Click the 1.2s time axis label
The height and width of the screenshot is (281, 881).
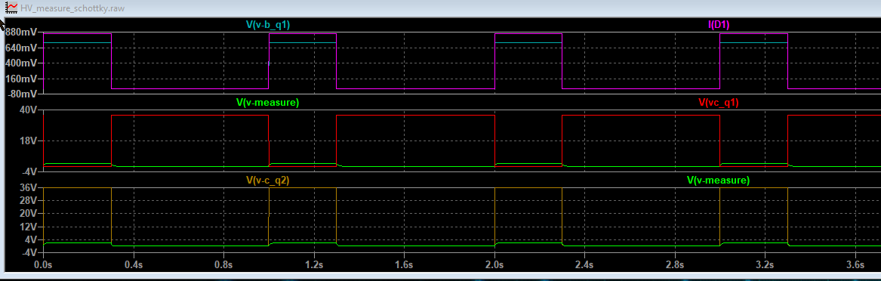click(313, 264)
